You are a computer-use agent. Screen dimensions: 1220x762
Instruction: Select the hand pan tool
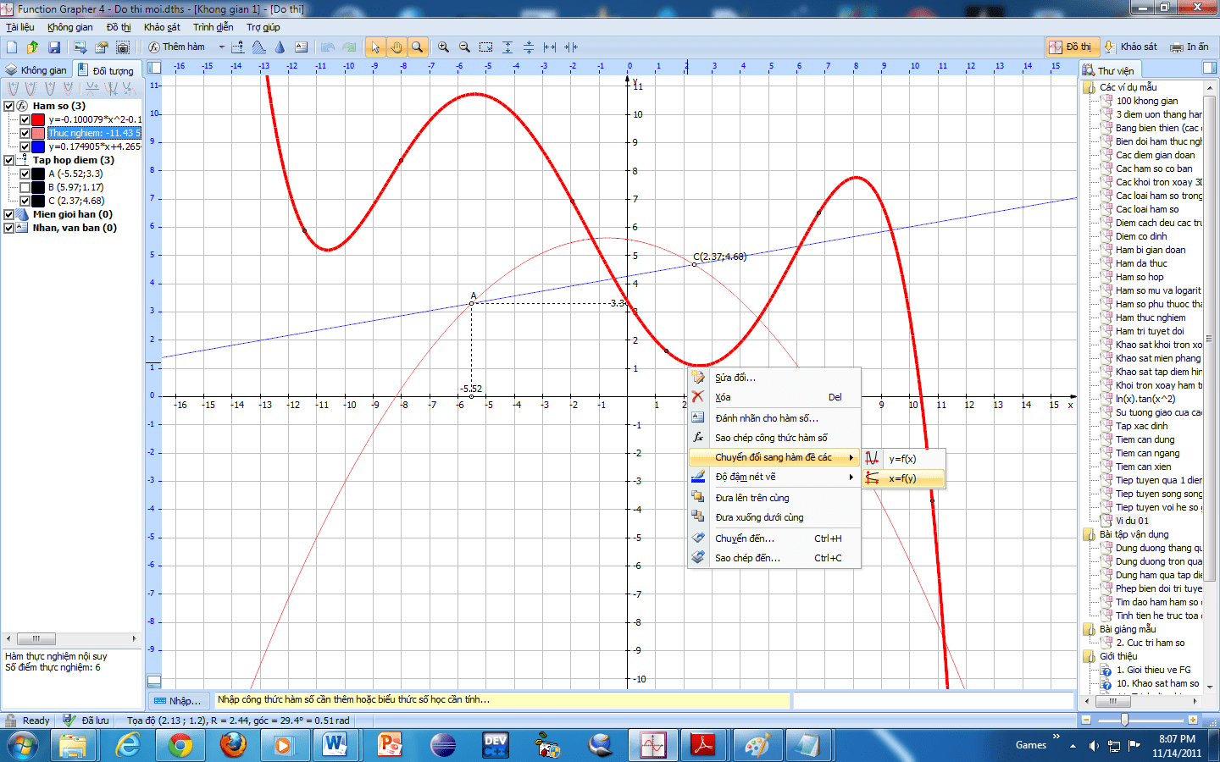click(396, 47)
